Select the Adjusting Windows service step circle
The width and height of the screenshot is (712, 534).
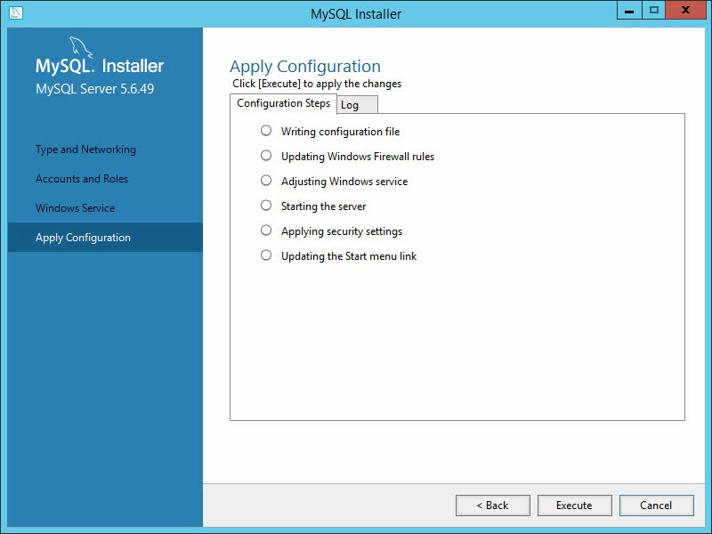click(x=266, y=181)
